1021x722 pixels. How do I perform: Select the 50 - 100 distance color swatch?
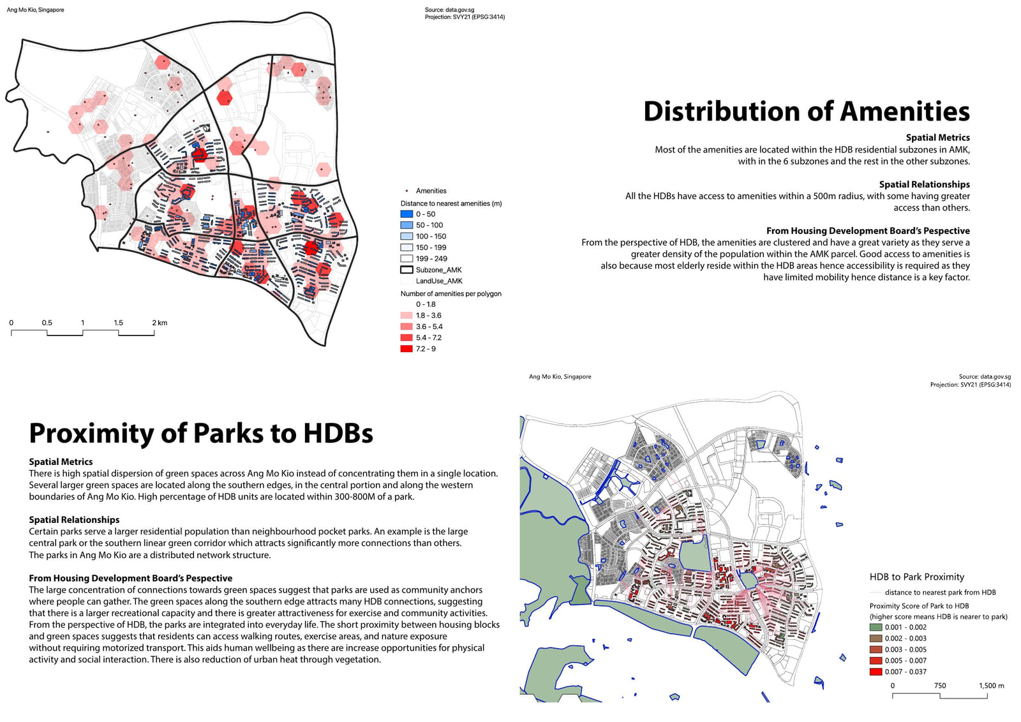pos(406,225)
